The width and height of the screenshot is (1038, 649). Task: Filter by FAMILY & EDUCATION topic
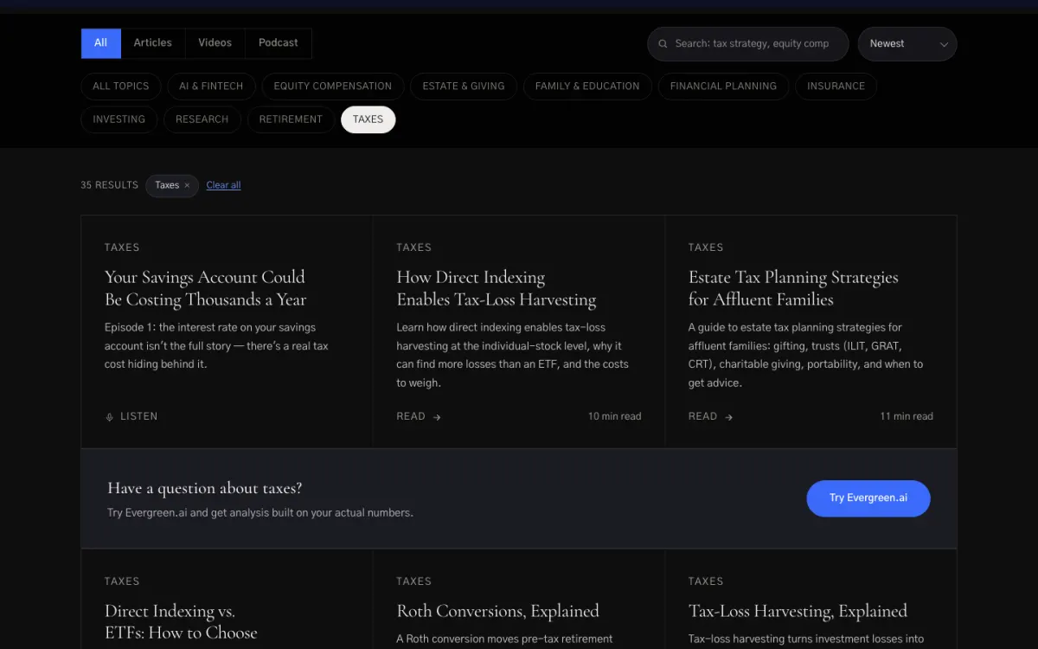[x=587, y=87]
